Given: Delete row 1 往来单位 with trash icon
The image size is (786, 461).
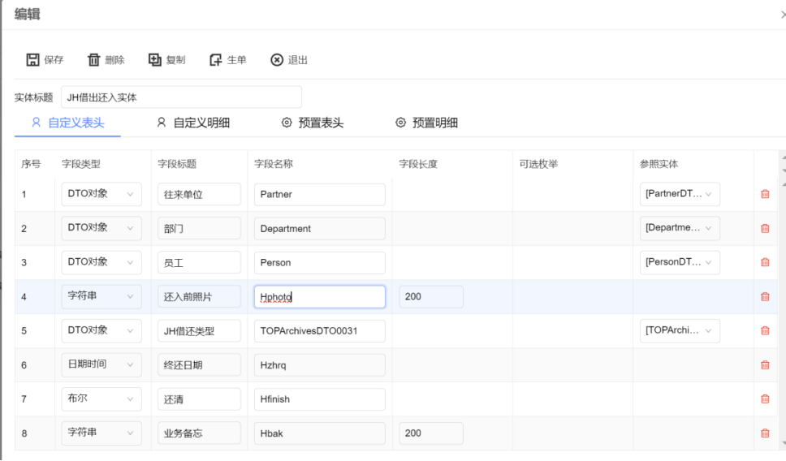Looking at the screenshot, I should (x=765, y=194).
